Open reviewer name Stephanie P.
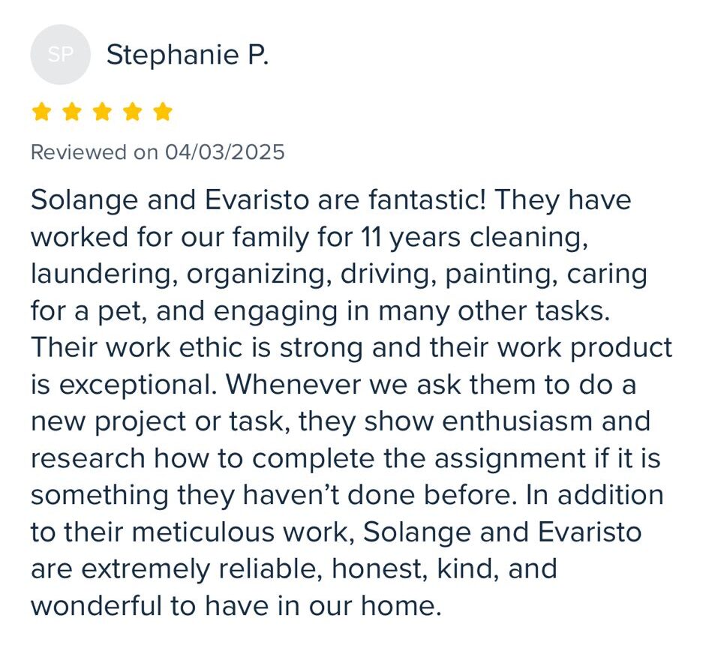The image size is (709, 648). tap(187, 55)
